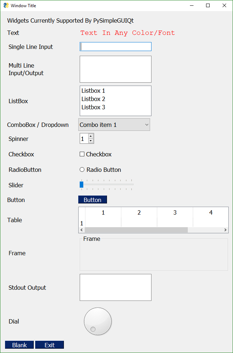233x353 pixels.
Task: Select table row header 1
Action: [82, 223]
